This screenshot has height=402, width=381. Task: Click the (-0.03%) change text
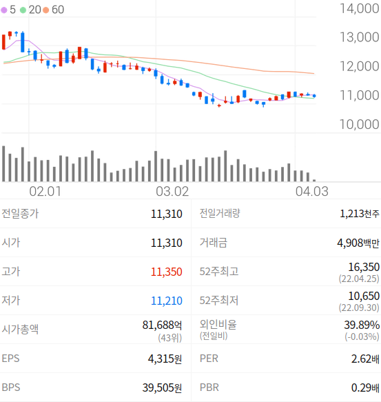pyautogui.click(x=362, y=336)
